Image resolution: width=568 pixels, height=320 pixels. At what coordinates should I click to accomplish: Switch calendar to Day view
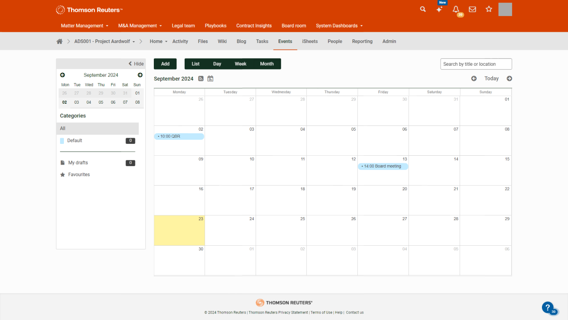pyautogui.click(x=217, y=64)
